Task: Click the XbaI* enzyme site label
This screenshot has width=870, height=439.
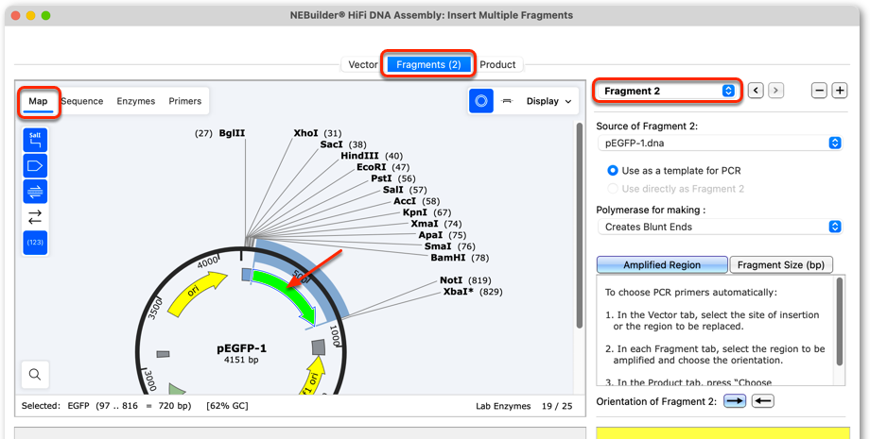Action: 459,292
